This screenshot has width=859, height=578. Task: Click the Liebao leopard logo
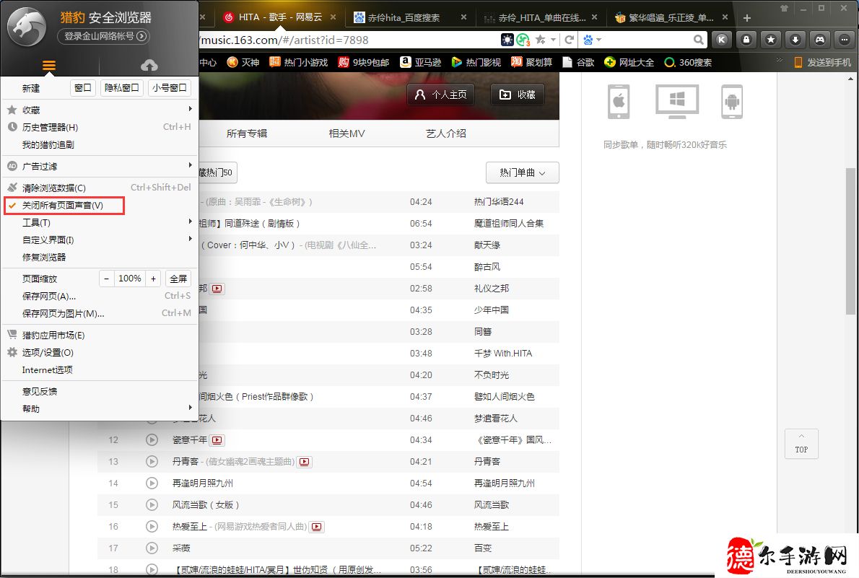27,27
